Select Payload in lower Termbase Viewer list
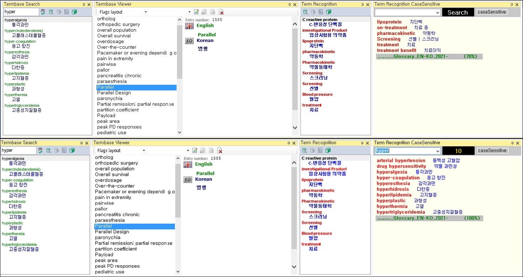Screen dimensions: 523x277 pos(104,255)
